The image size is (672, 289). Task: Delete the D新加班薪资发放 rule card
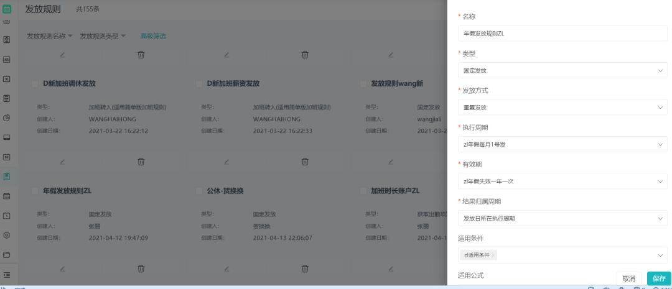coord(305,162)
